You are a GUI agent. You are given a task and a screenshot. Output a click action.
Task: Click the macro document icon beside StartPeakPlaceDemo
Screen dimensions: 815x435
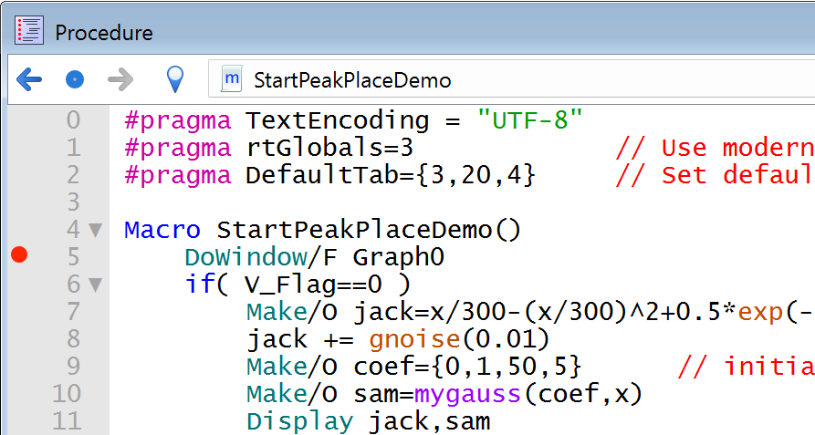tap(232, 80)
